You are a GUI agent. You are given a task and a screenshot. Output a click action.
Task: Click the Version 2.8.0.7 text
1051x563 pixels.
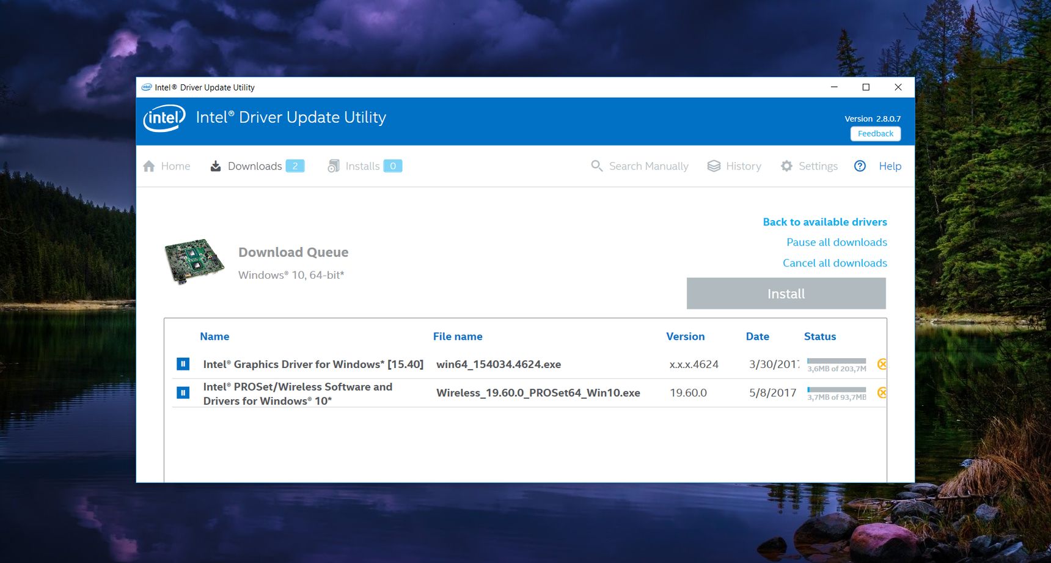coord(873,119)
